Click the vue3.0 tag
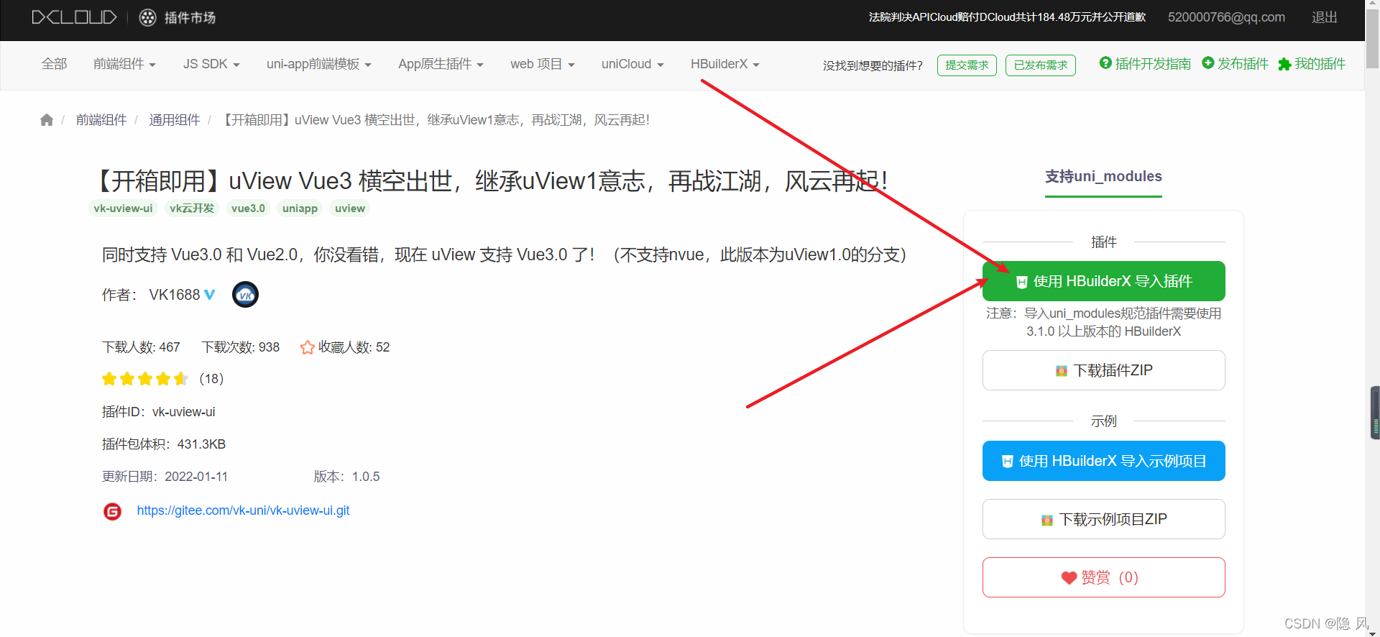1380x637 pixels. click(x=248, y=208)
